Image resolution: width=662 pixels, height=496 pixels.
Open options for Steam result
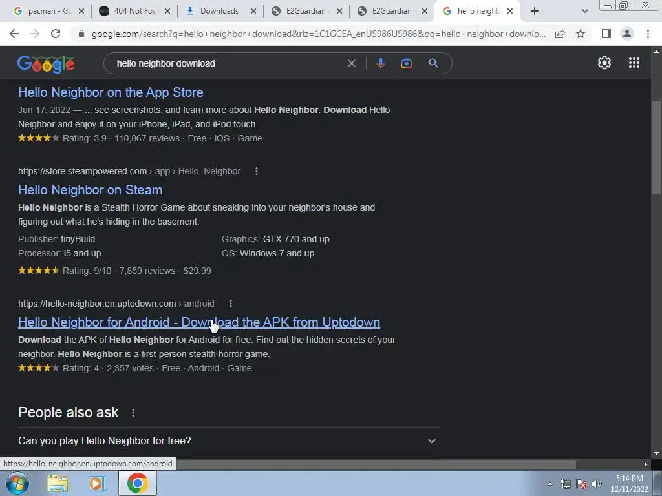tap(256, 171)
